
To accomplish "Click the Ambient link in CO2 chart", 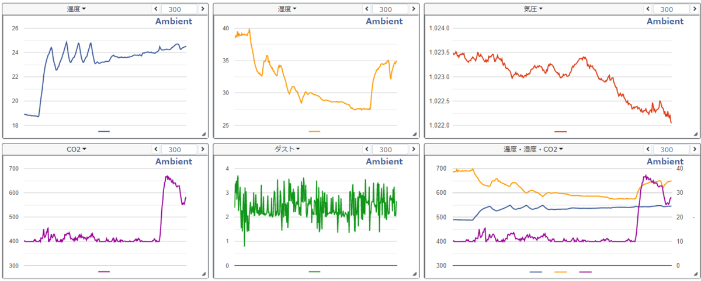I will point(173,161).
